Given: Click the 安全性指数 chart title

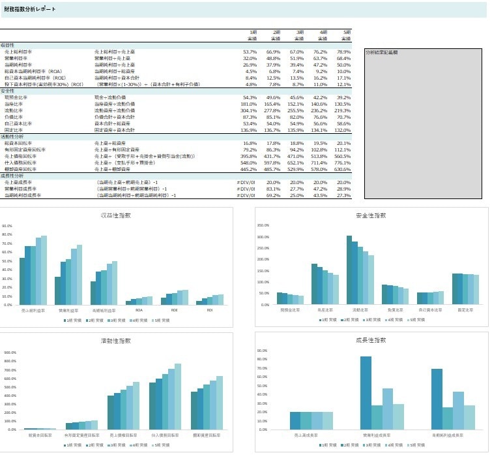Looking at the screenshot, I should [371, 215].
